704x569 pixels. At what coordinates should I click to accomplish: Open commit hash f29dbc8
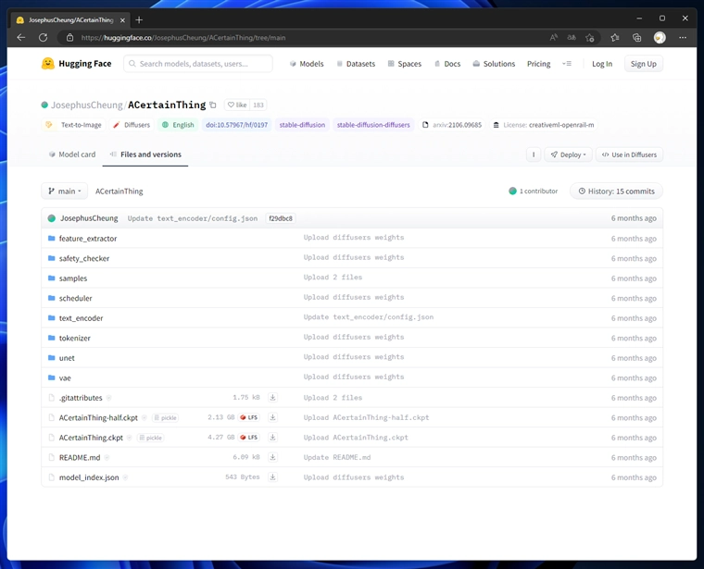point(280,218)
